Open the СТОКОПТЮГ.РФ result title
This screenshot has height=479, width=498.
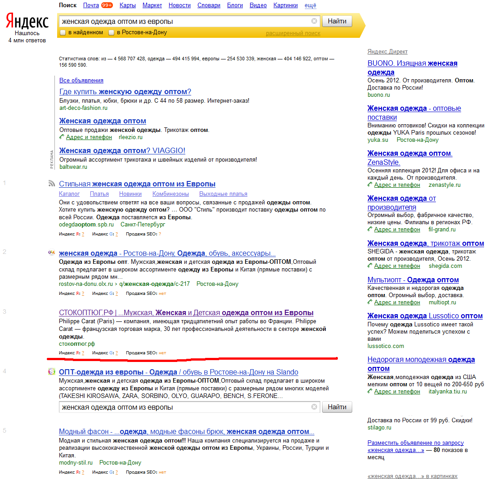pyautogui.click(x=186, y=312)
